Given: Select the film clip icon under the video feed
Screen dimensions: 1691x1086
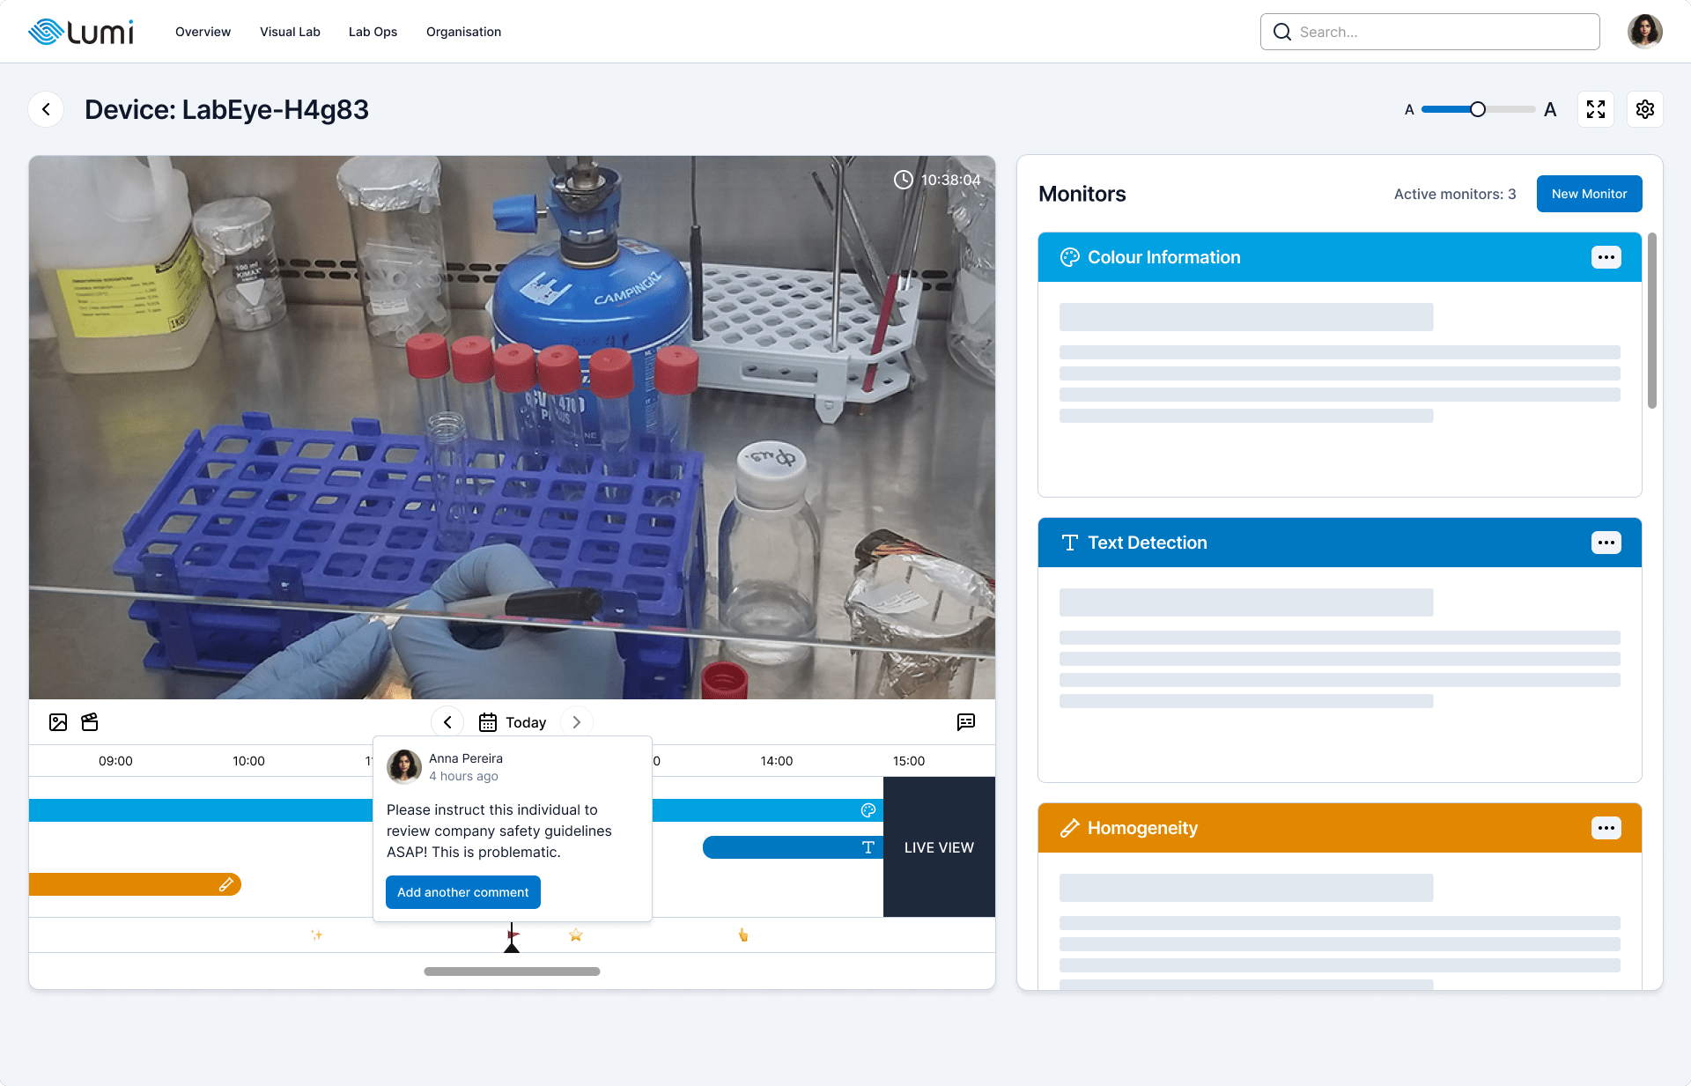Looking at the screenshot, I should coord(89,722).
